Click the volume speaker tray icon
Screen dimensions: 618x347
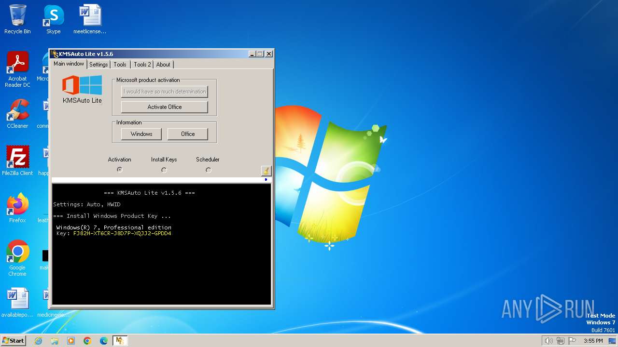548,341
